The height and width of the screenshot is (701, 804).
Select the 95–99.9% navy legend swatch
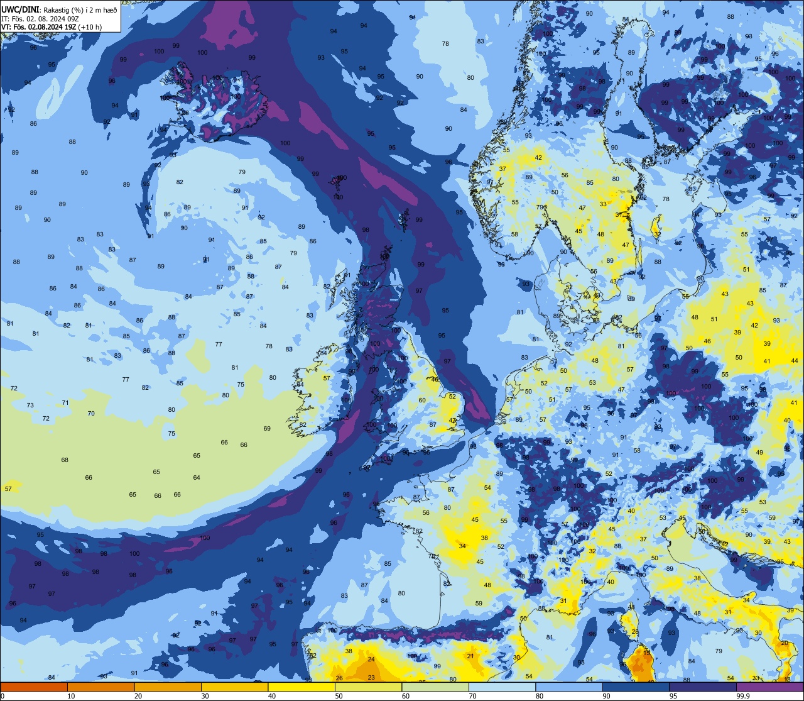coord(703,687)
